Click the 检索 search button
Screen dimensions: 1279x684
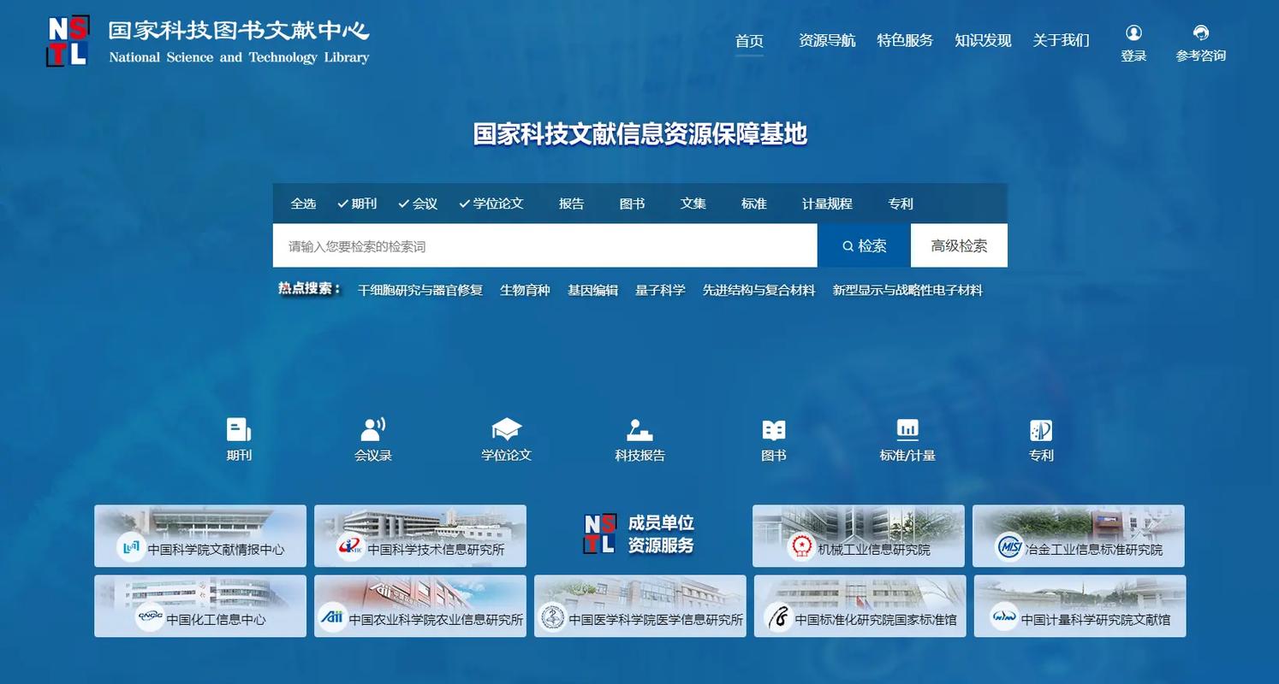point(864,245)
